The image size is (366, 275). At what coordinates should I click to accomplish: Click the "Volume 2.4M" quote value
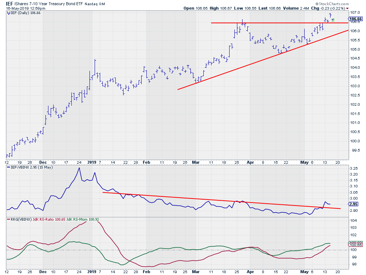(296, 8)
